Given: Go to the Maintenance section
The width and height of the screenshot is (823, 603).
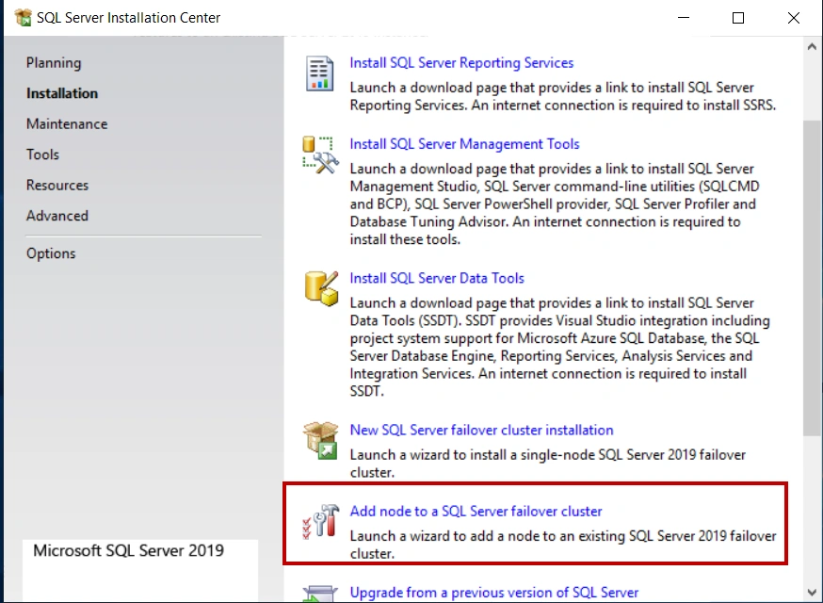Looking at the screenshot, I should pyautogui.click(x=67, y=123).
